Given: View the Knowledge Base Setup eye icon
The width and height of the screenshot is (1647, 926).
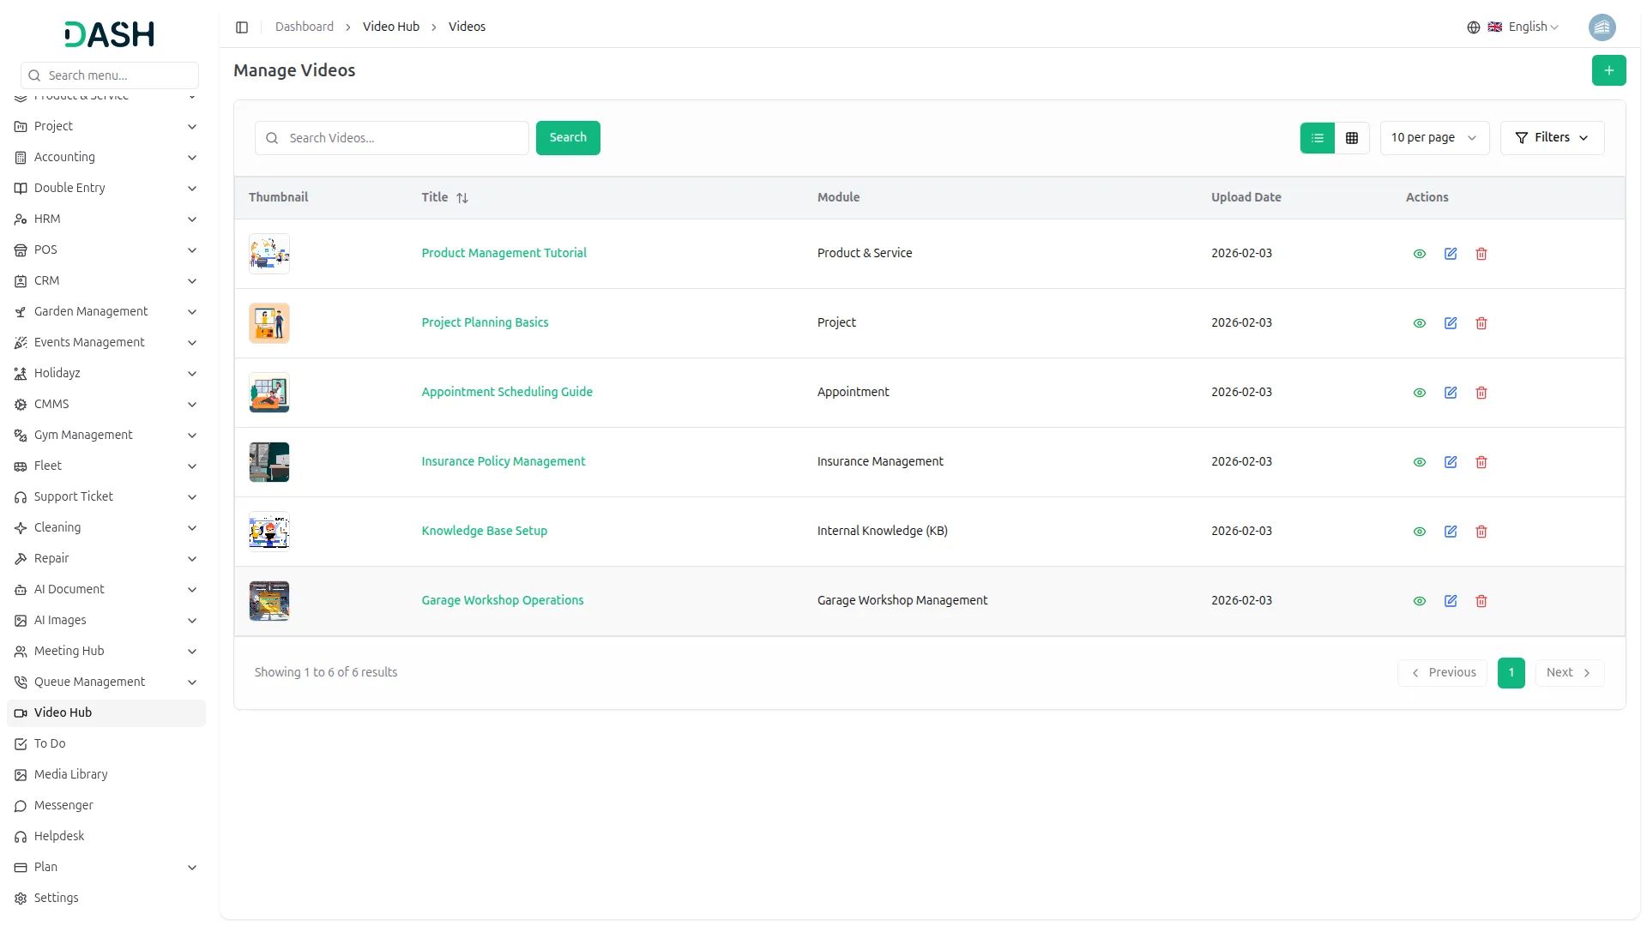Looking at the screenshot, I should [x=1419, y=532].
